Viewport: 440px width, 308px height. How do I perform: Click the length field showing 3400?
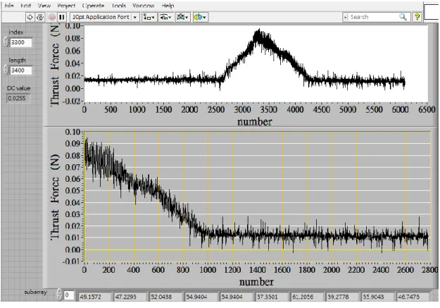(x=20, y=70)
